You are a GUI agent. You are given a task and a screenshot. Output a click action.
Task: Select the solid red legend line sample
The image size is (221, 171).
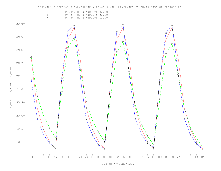click(43, 12)
